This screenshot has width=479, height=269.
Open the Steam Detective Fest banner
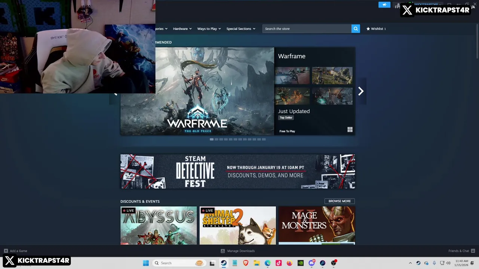tap(238, 171)
